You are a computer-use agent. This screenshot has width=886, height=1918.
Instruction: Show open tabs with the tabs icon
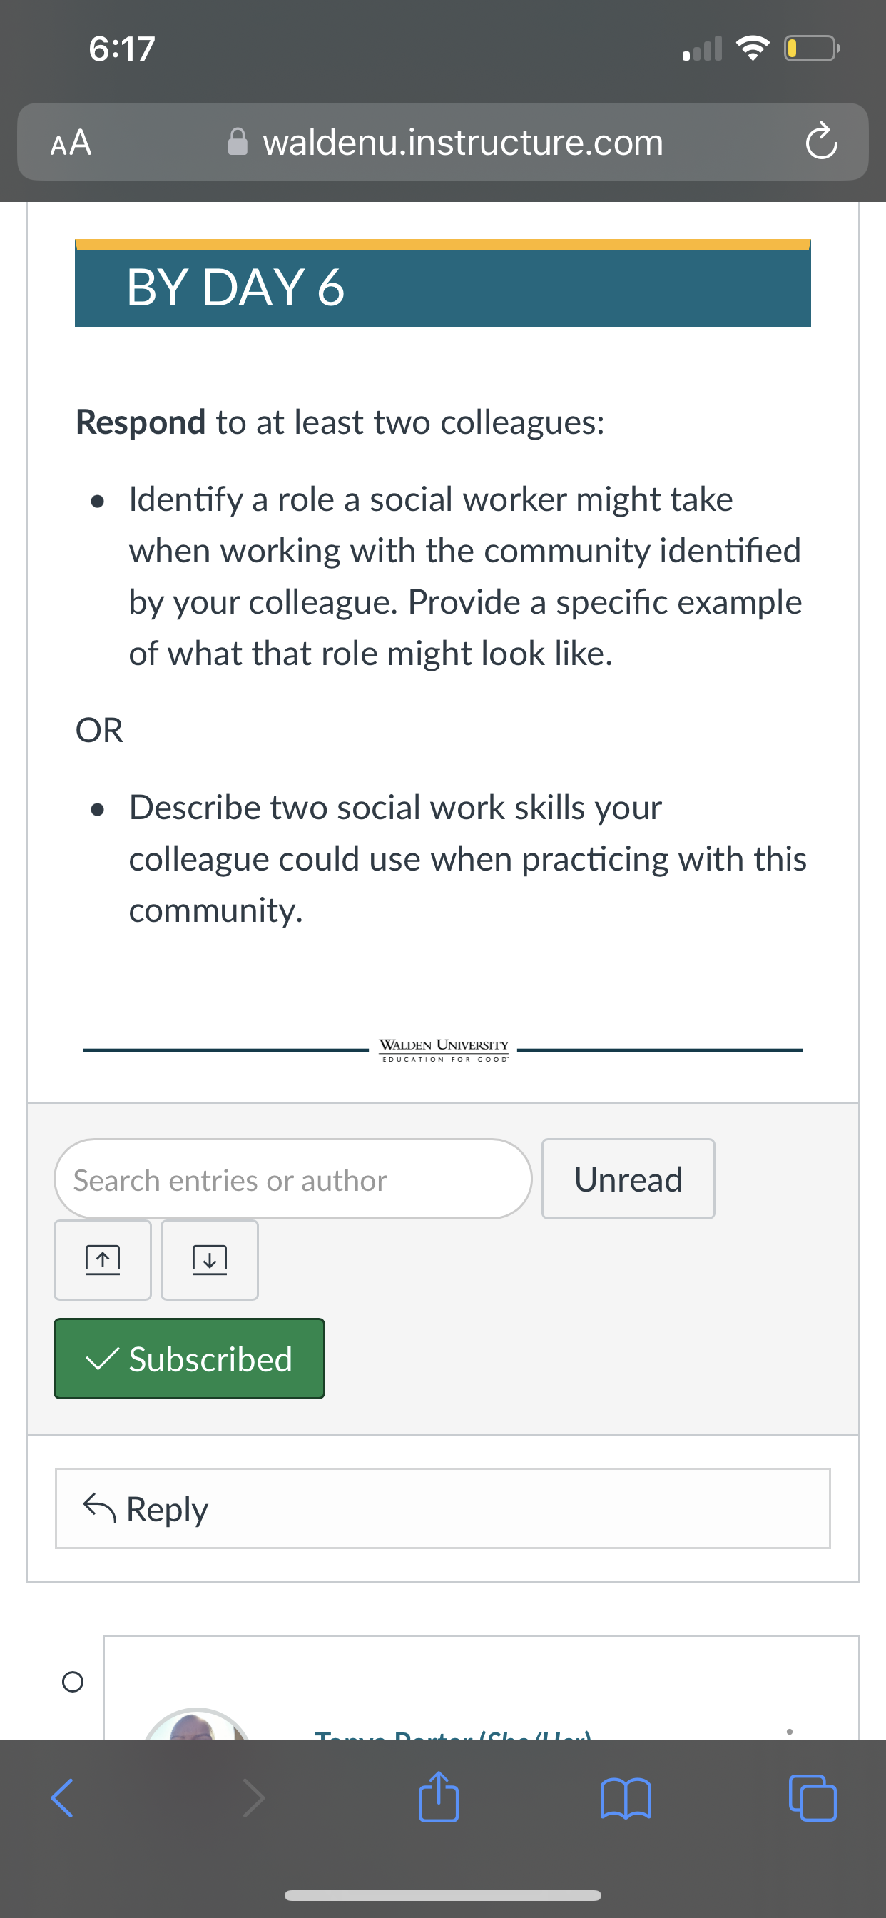(x=813, y=1798)
